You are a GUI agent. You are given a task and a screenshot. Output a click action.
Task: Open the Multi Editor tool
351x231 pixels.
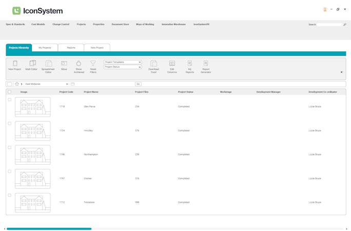tap(33, 63)
